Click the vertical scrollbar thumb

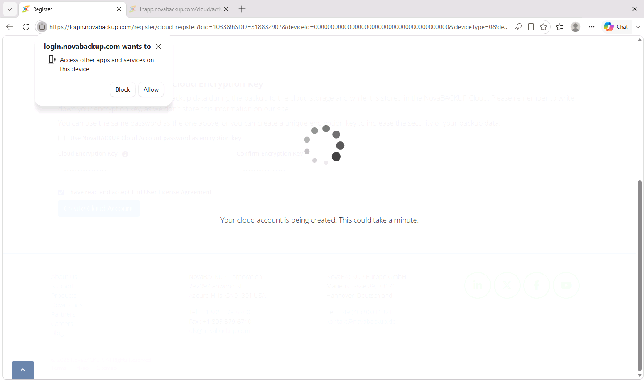tap(640, 275)
